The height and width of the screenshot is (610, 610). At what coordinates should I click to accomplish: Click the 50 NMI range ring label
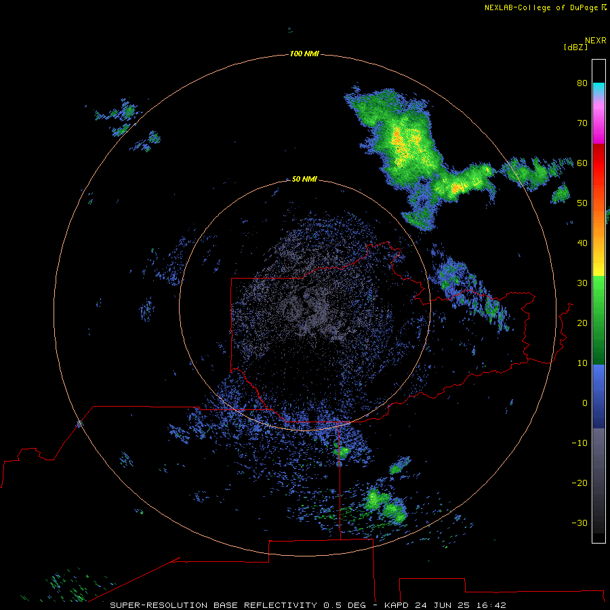tap(304, 179)
